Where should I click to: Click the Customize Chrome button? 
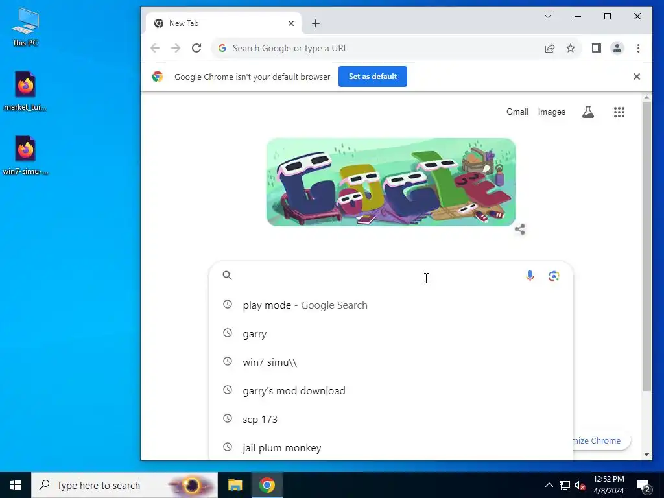(601, 440)
